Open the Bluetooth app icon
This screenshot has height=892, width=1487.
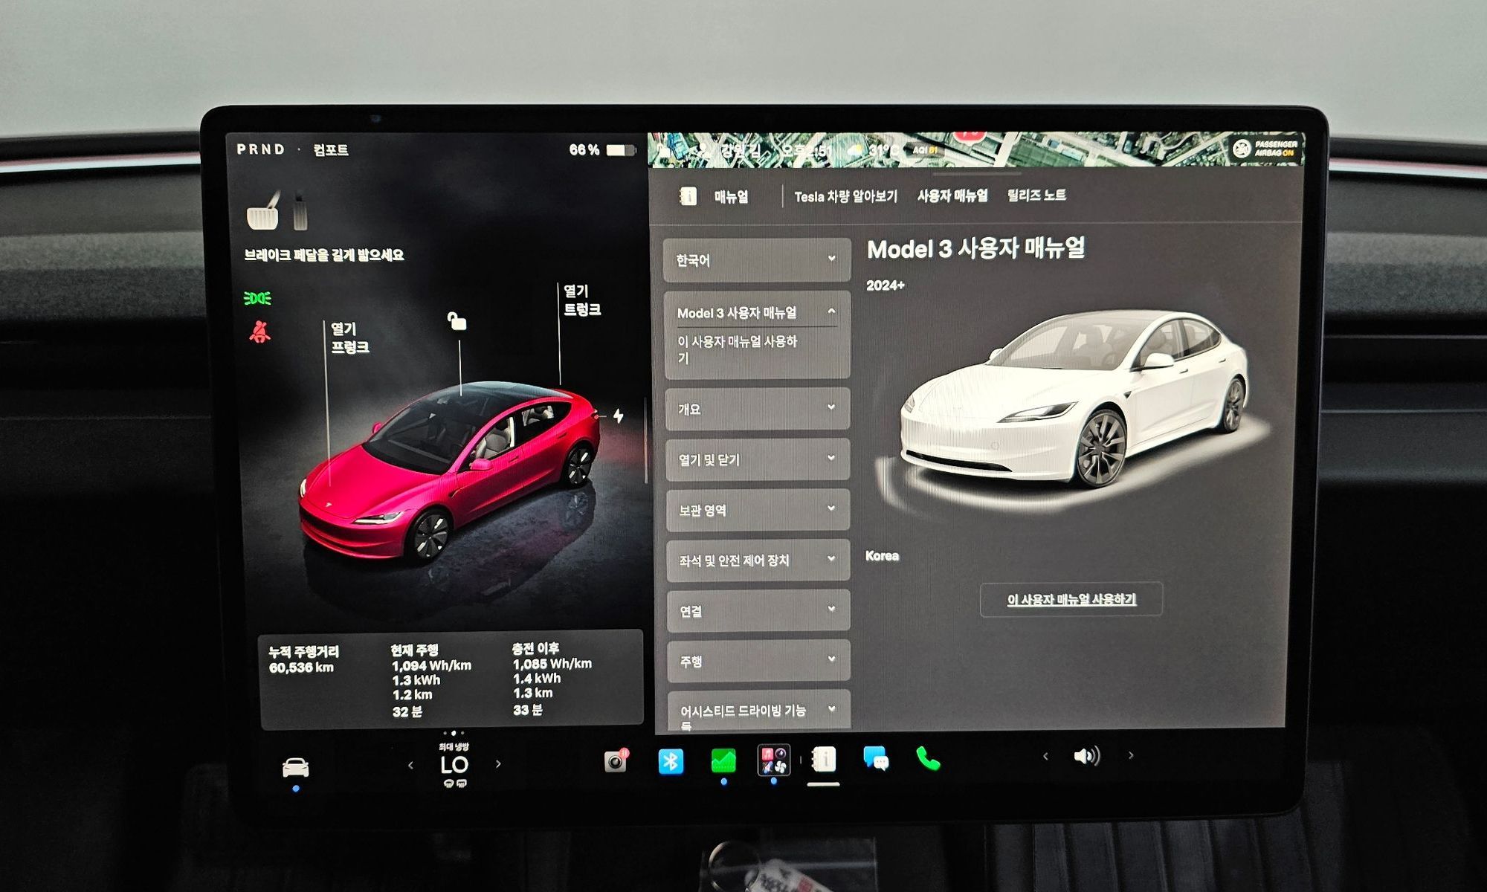pos(671,761)
